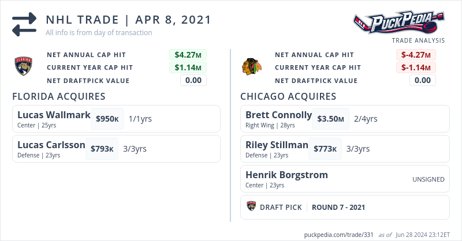Click the Chicago Blackhawks team logo
The height and width of the screenshot is (241, 462).
click(x=251, y=67)
